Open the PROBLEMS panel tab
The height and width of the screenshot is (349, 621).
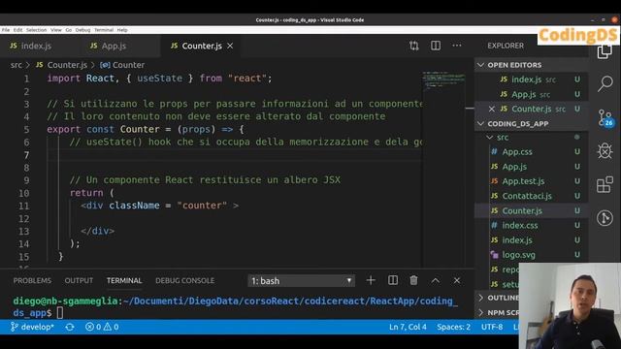click(x=32, y=280)
